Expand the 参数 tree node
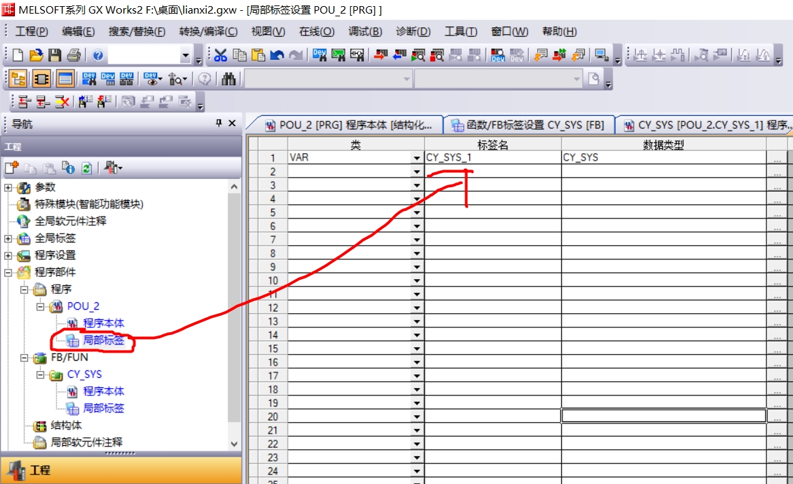793x484 pixels. pyautogui.click(x=8, y=187)
